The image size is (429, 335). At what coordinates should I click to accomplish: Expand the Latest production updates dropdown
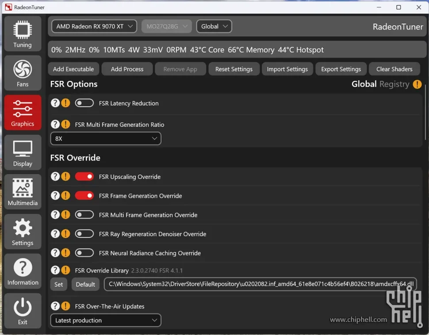(106, 320)
